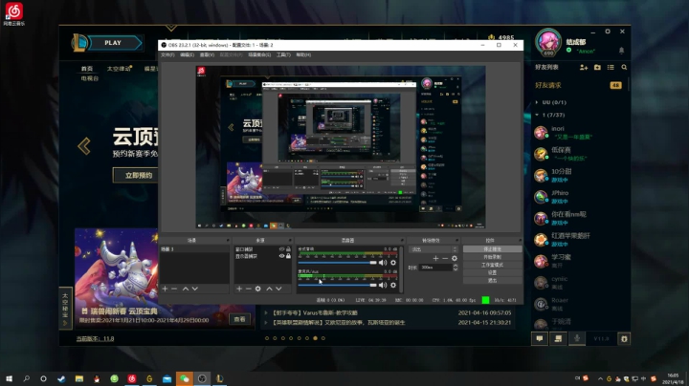Expand Varus news entry arrow
689x386 pixels.
[x=266, y=312]
